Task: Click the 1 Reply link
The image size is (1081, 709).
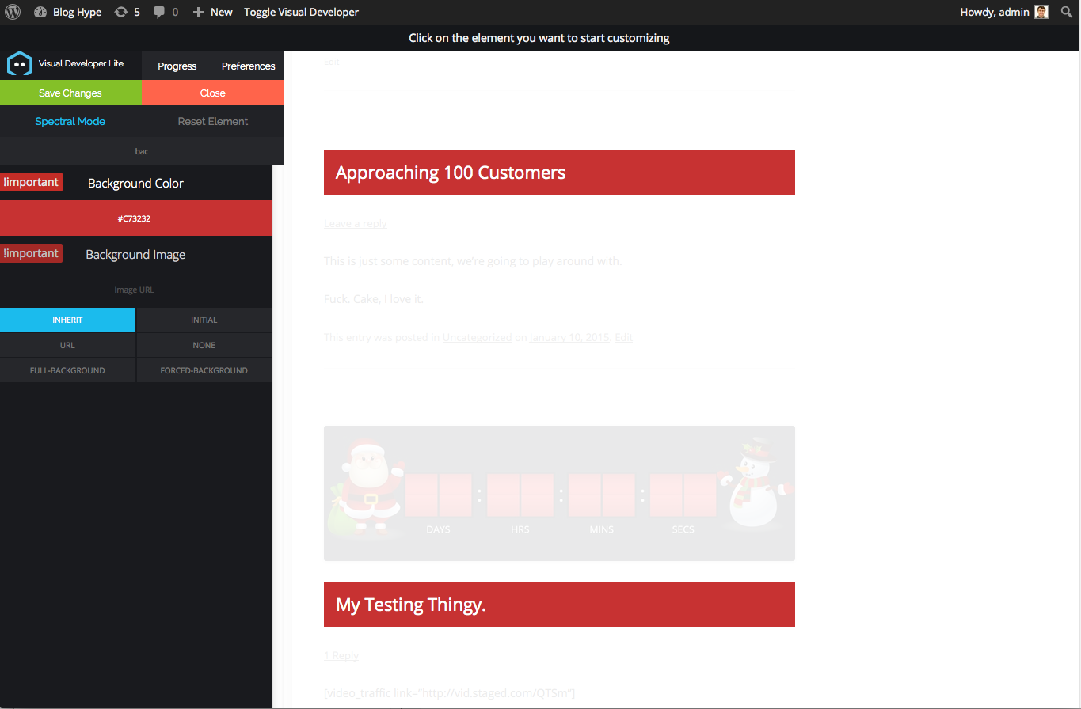Action: [341, 655]
